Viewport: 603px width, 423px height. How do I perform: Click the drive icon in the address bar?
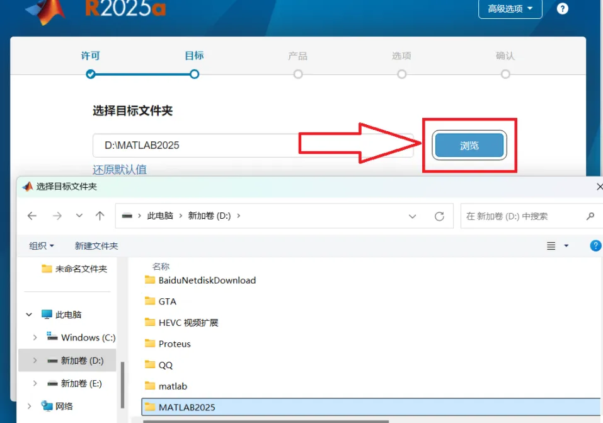127,216
